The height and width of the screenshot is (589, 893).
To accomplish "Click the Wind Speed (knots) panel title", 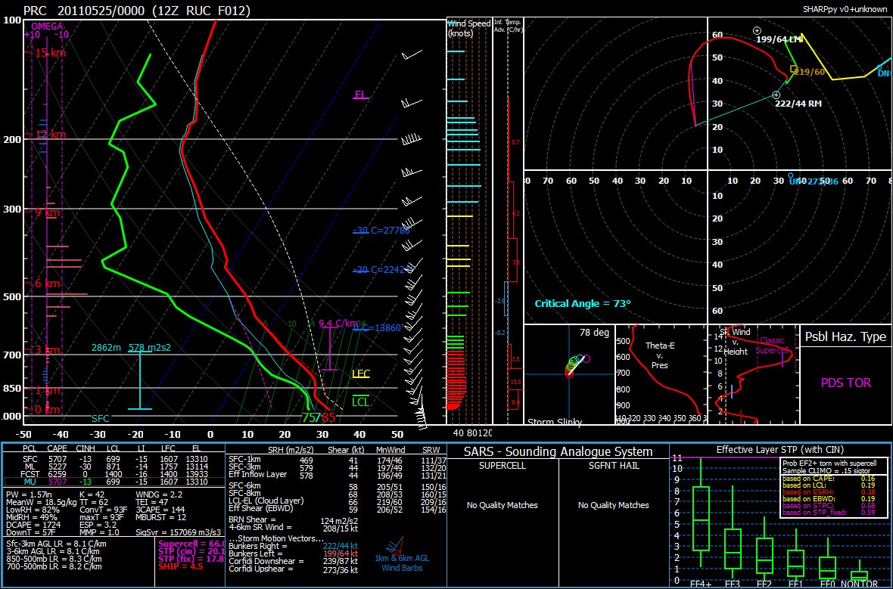I will [x=468, y=29].
